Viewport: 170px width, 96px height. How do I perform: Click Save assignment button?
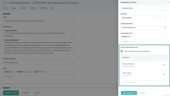click(x=129, y=93)
